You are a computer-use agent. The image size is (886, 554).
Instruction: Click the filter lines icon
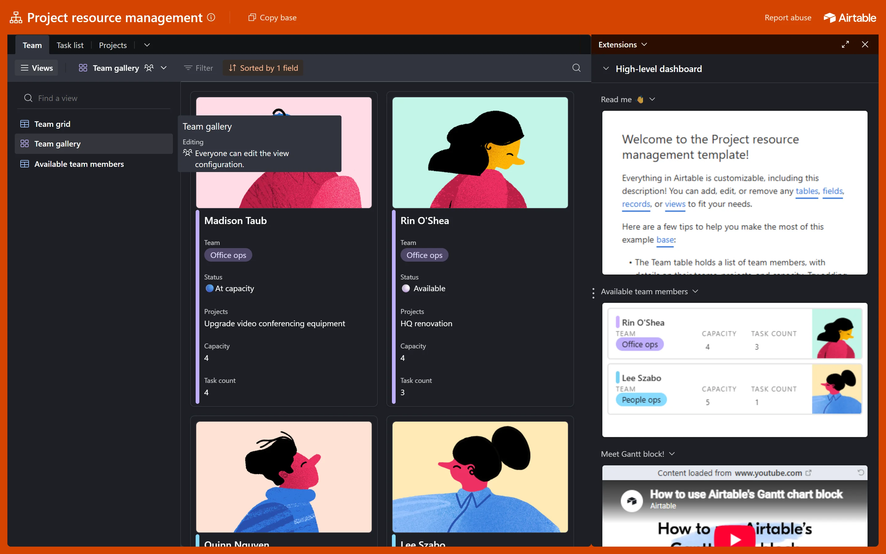click(188, 68)
